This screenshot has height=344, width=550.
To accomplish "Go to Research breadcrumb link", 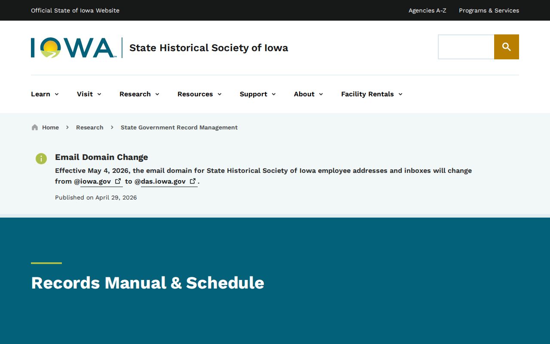I will pyautogui.click(x=90, y=127).
